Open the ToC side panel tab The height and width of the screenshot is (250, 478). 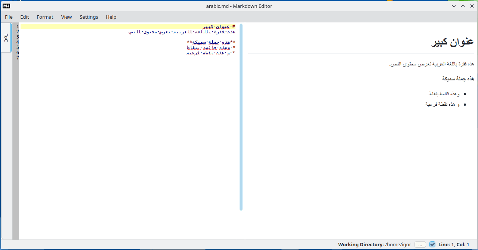coord(6,38)
